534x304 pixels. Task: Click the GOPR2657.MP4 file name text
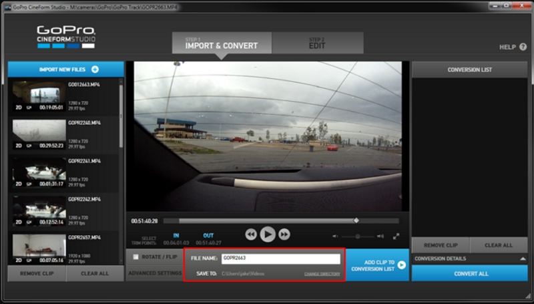tap(84, 237)
